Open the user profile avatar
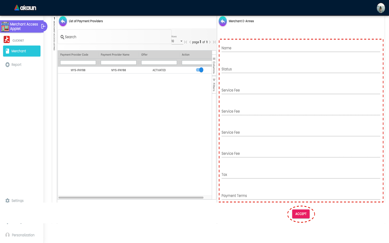The height and width of the screenshot is (243, 389). (x=381, y=8)
